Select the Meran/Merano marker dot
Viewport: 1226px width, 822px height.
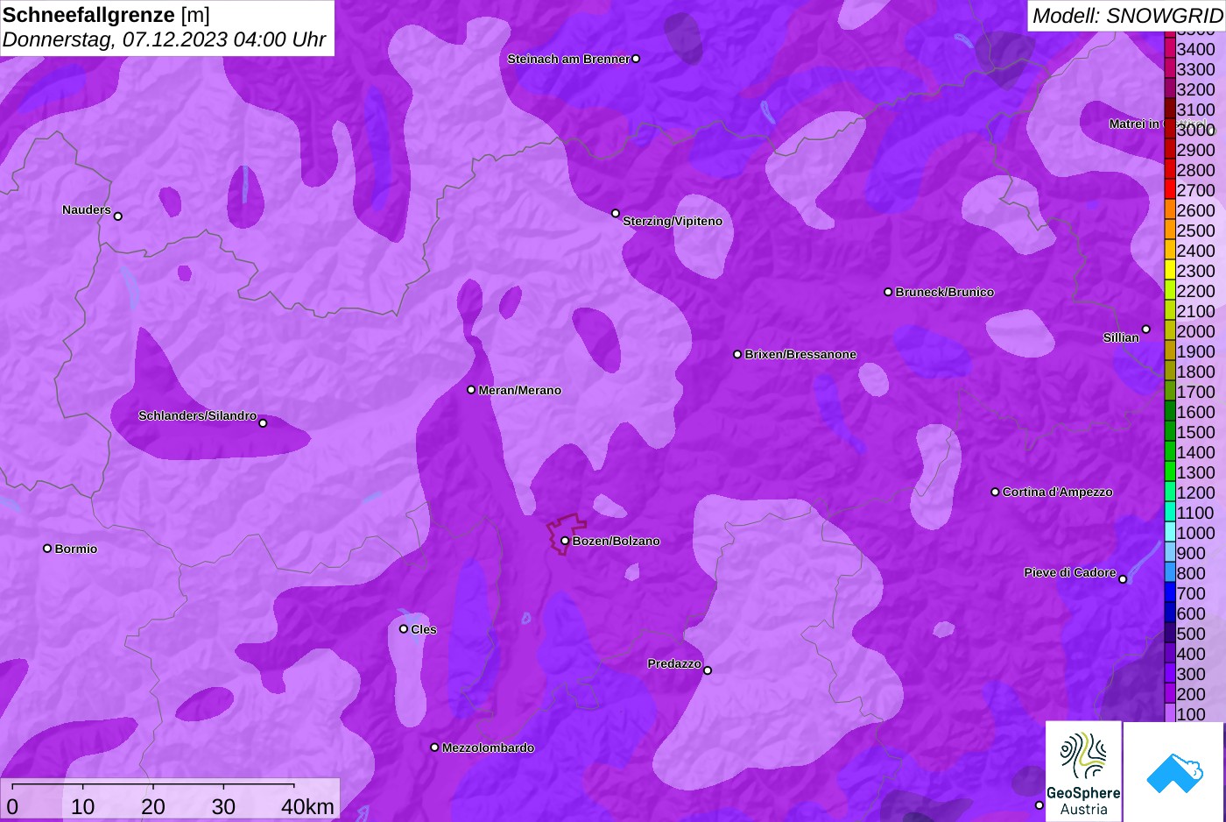pos(471,390)
